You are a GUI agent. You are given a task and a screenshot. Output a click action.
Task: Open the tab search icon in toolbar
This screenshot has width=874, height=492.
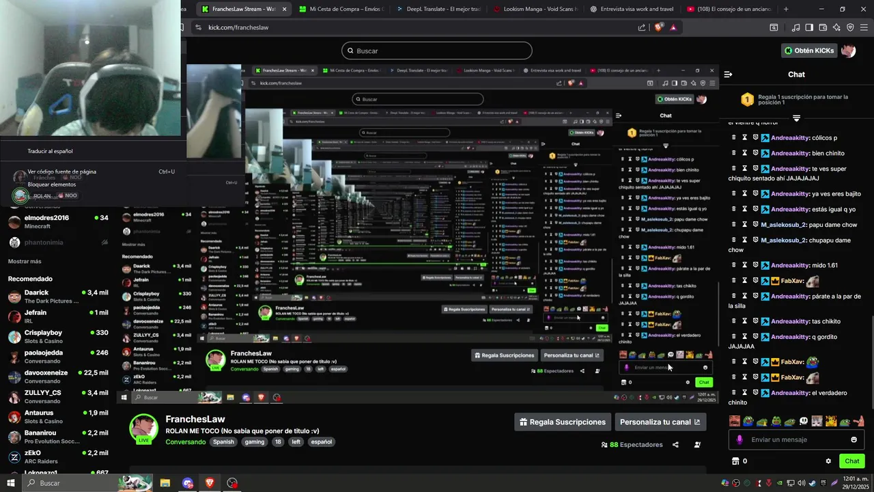tap(774, 27)
